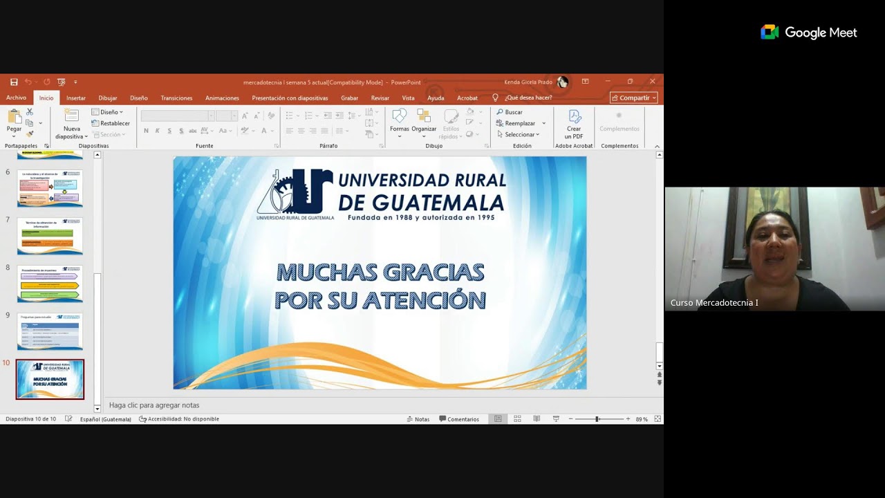Select slide 8 thumbnail
Viewport: 885px width, 498px height.
click(x=50, y=284)
